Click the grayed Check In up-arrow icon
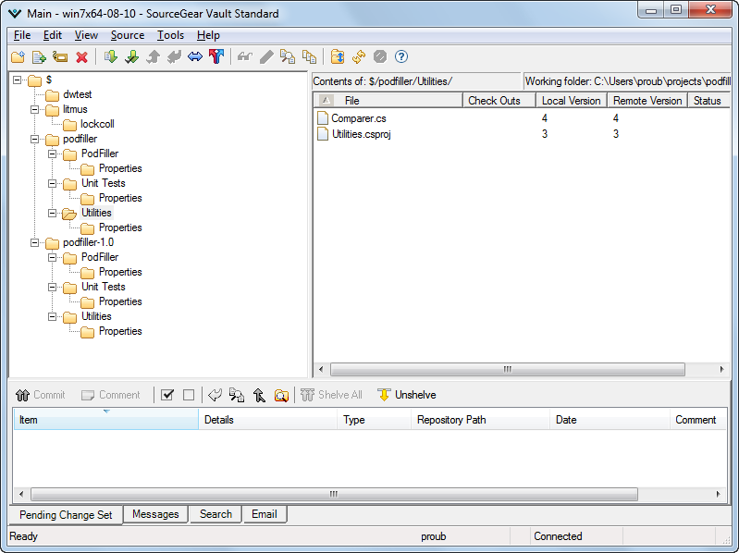This screenshot has height=553, width=739. coord(154,57)
